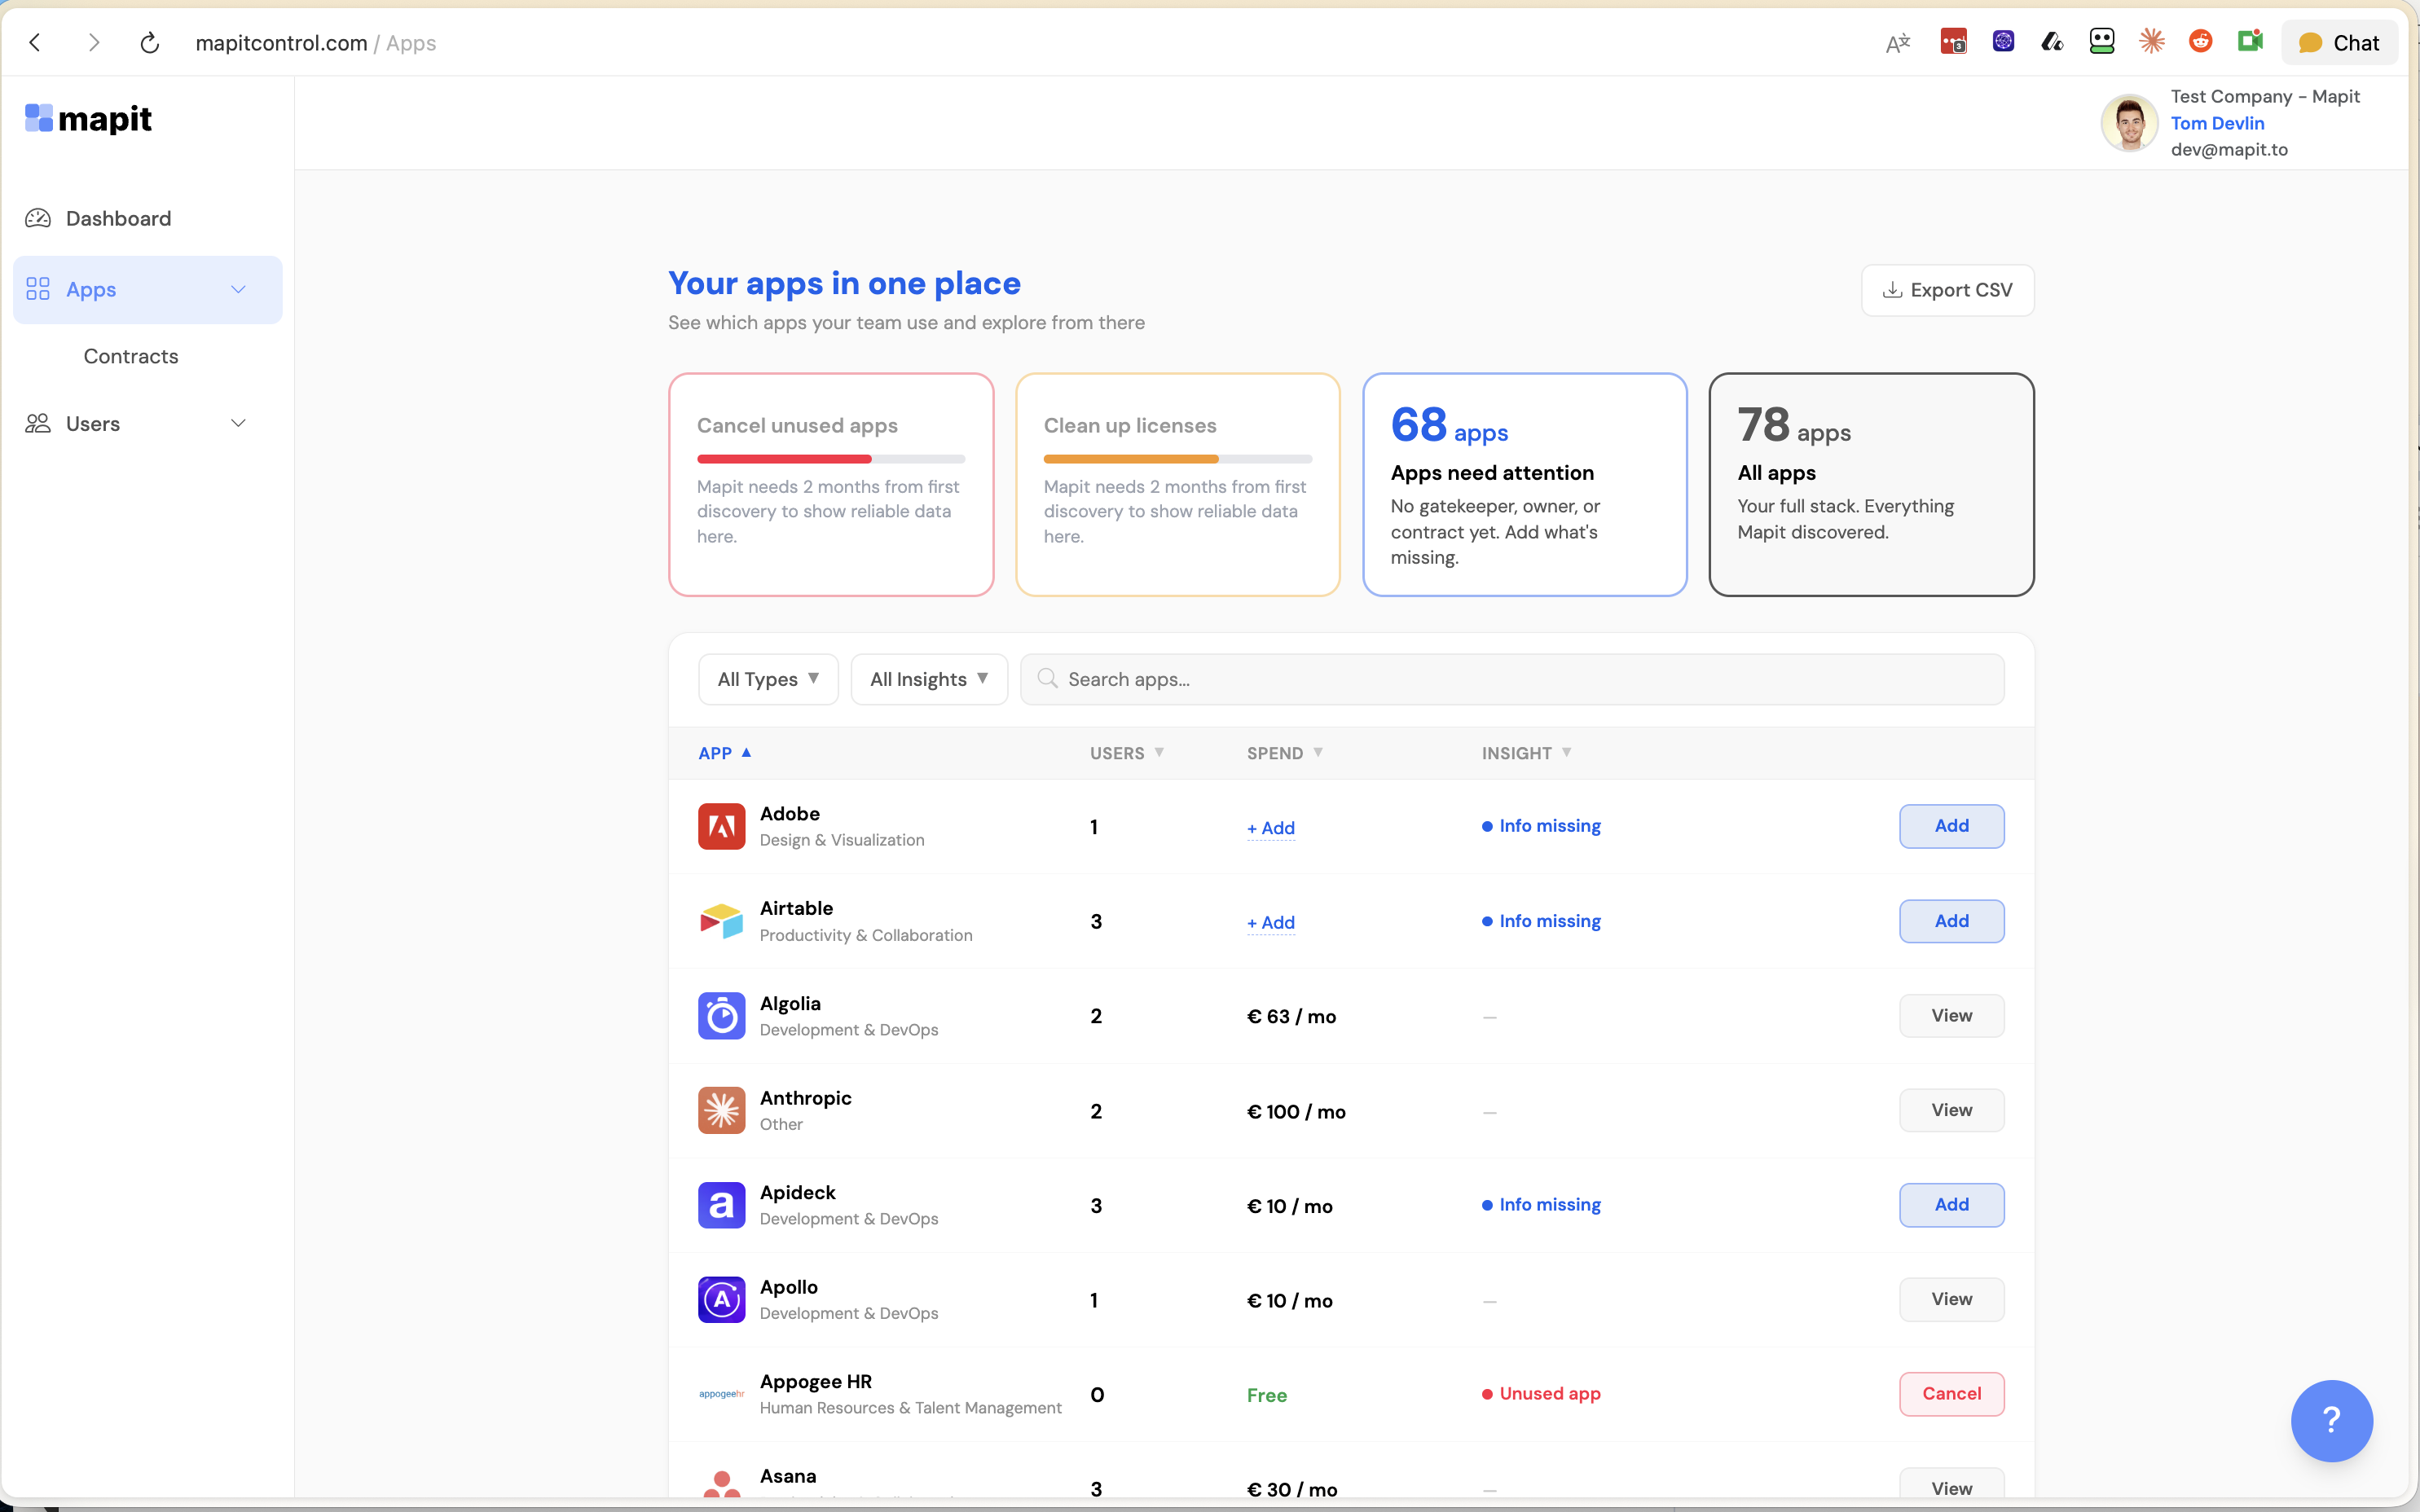
Task: Click the Export CSV button
Action: pyautogui.click(x=1947, y=290)
